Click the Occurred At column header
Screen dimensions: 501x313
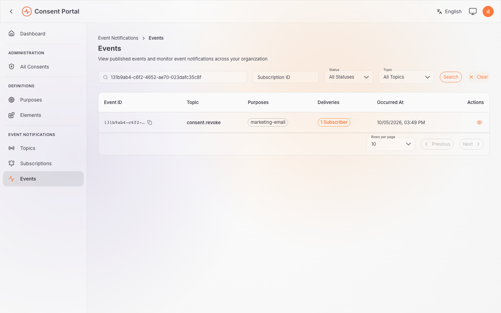pyautogui.click(x=390, y=102)
